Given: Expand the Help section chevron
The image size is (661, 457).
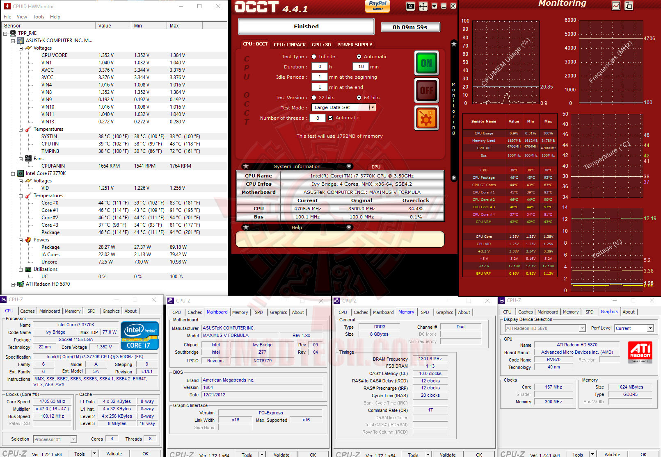Looking at the screenshot, I should coord(349,227).
